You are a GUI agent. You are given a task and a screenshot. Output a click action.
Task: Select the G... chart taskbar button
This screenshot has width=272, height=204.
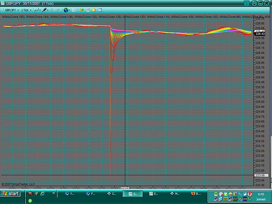point(133,194)
